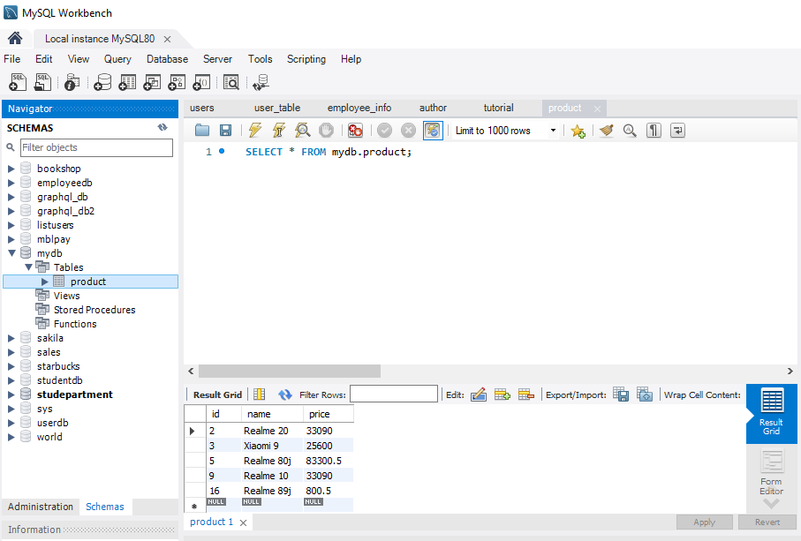Viewport: 801px width, 541px height.
Task: Create new function toolbar icon
Action: pyautogui.click(x=201, y=82)
